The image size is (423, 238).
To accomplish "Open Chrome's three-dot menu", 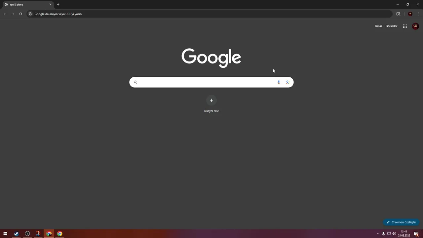I will [x=418, y=14].
